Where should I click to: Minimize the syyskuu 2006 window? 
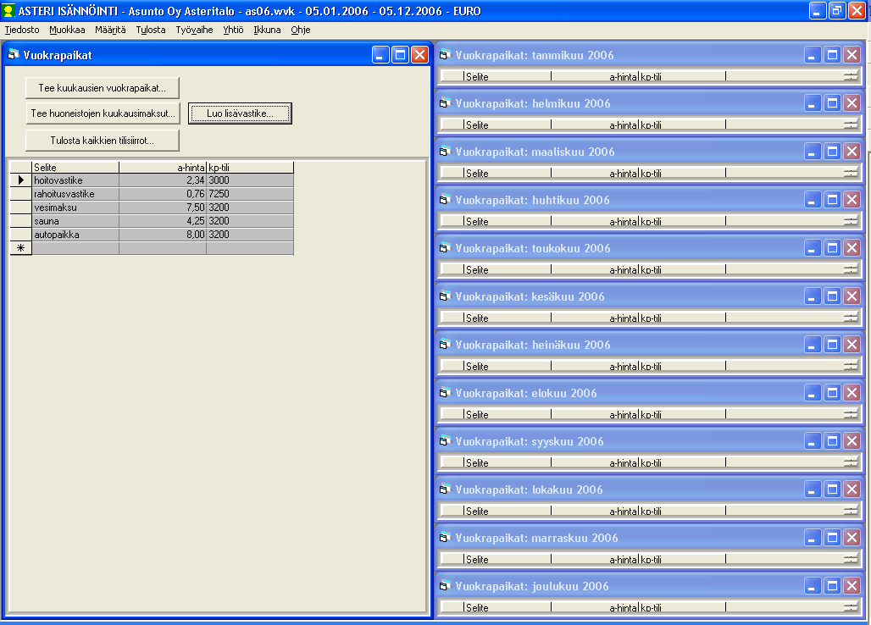(813, 440)
